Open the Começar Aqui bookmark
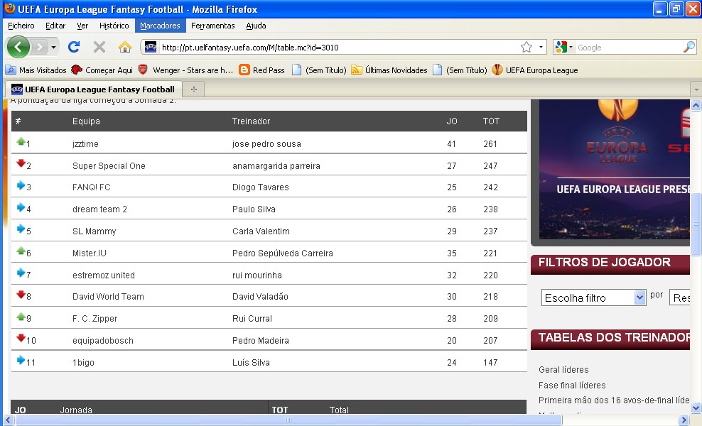Screen dimensions: 702x426 (102, 70)
